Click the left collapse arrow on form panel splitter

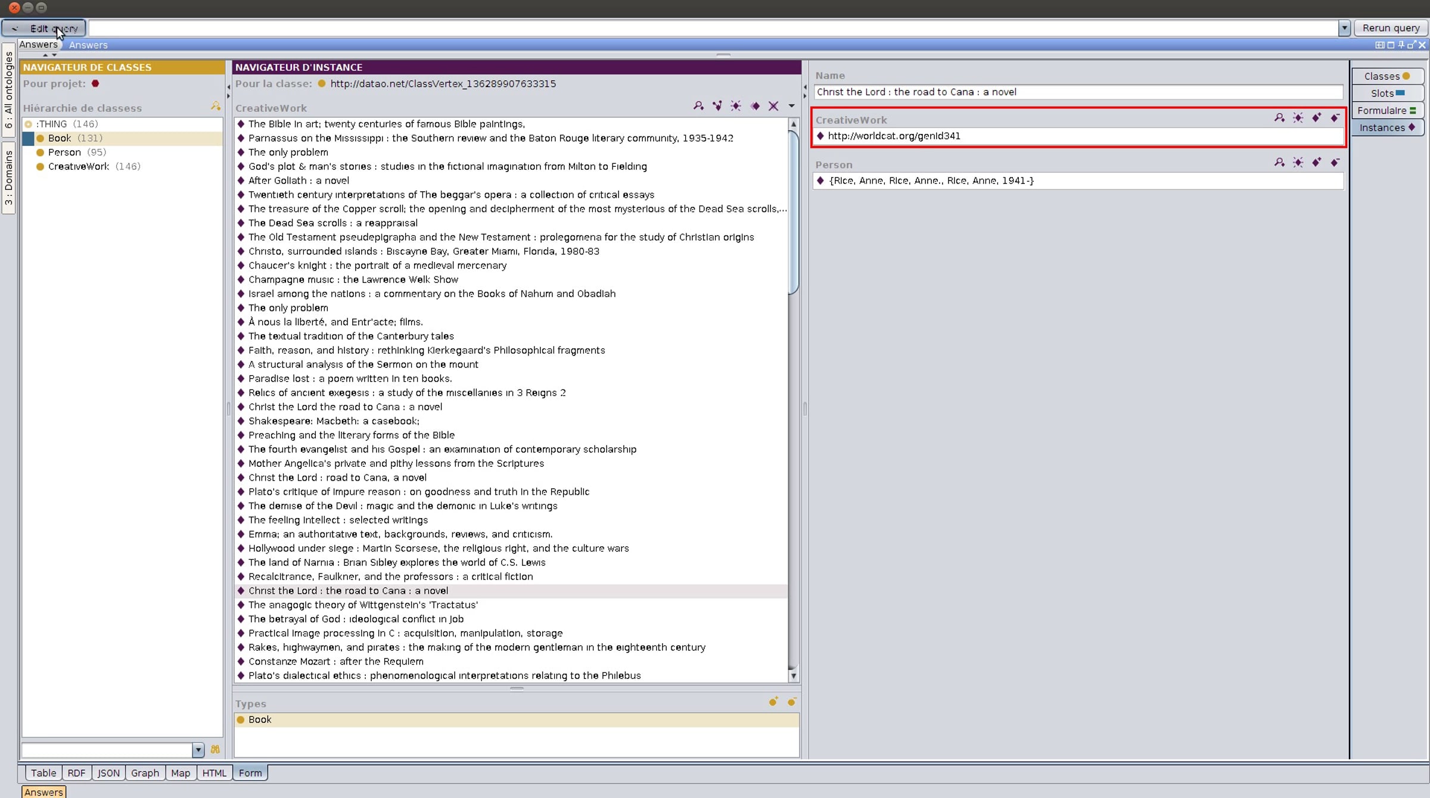coord(805,87)
